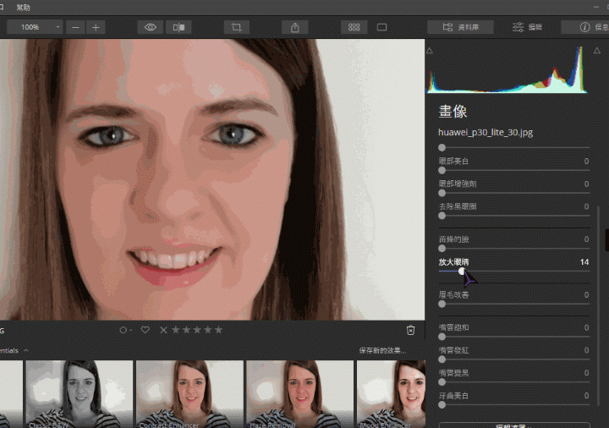This screenshot has height=428, width=609.
Task: Switch to single image view icon
Action: coord(381,27)
